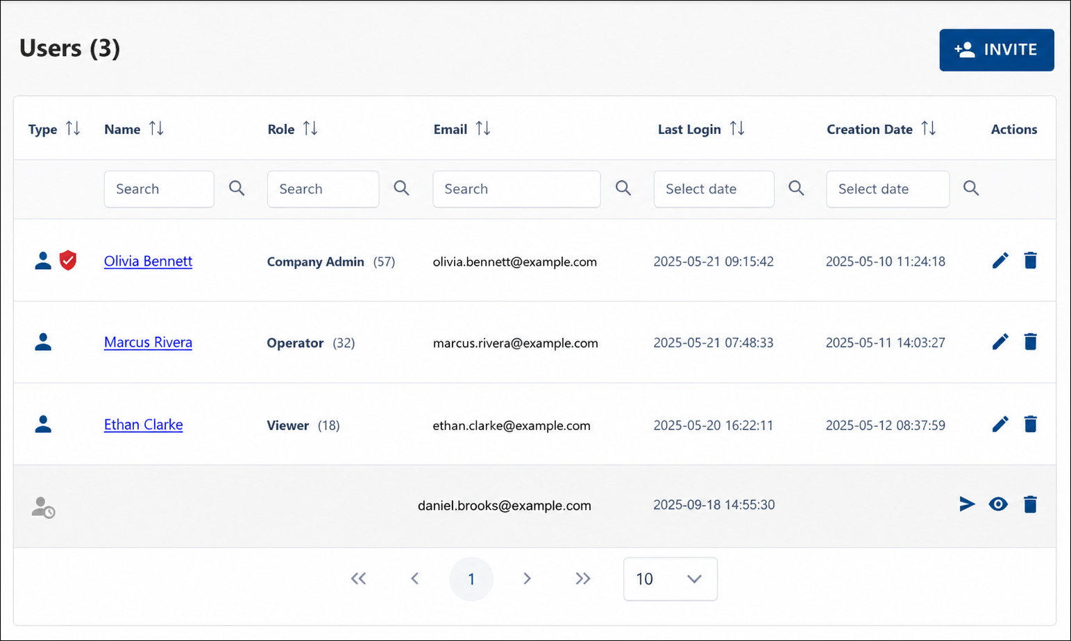Edit Ethan Clarke with pencil icon
This screenshot has width=1071, height=641.
(x=1000, y=424)
